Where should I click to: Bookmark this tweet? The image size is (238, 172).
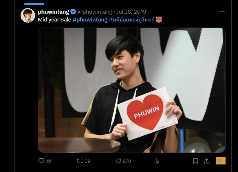click(195, 161)
